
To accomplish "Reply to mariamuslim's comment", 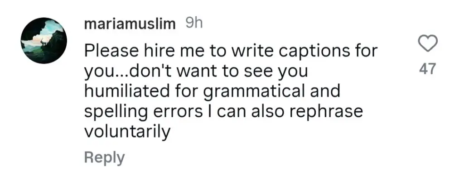I will tap(105, 158).
